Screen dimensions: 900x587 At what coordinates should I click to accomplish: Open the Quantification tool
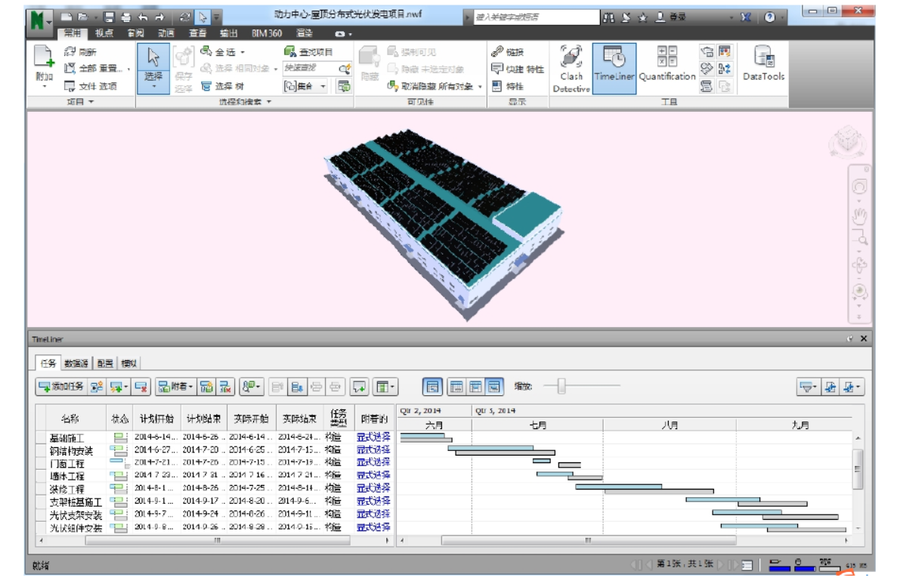point(666,66)
